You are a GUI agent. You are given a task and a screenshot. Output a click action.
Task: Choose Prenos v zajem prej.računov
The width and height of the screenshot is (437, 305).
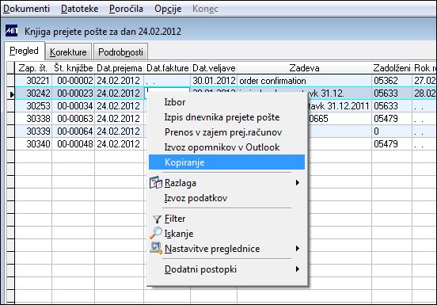click(226, 132)
